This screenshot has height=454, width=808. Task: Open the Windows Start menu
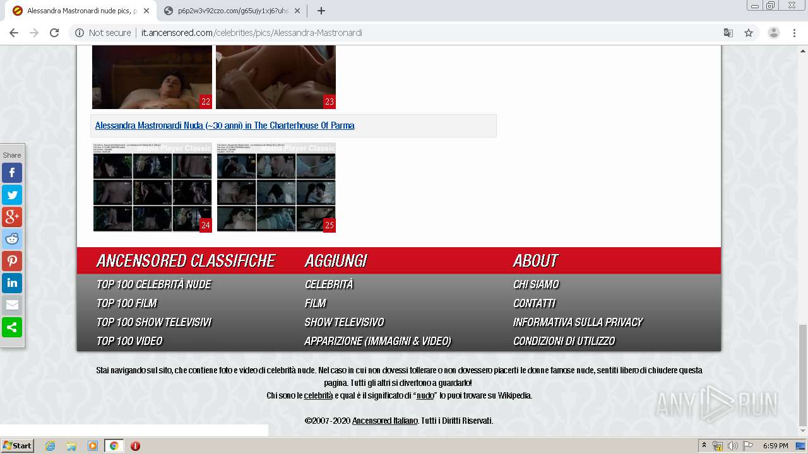pyautogui.click(x=18, y=446)
